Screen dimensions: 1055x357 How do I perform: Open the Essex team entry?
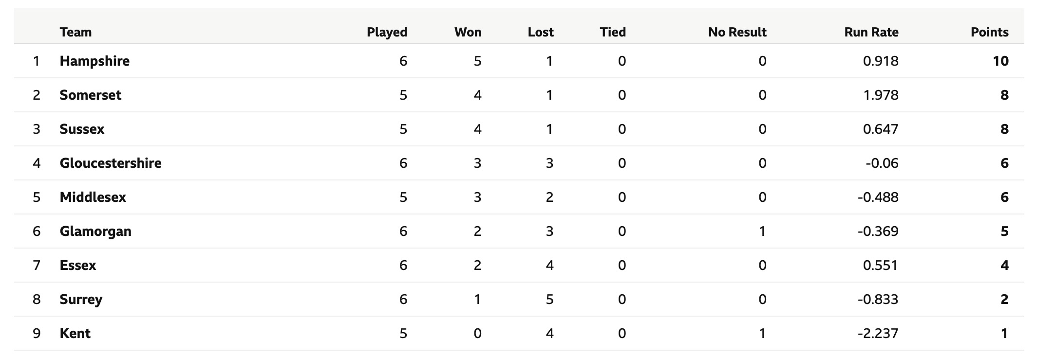pyautogui.click(x=78, y=265)
